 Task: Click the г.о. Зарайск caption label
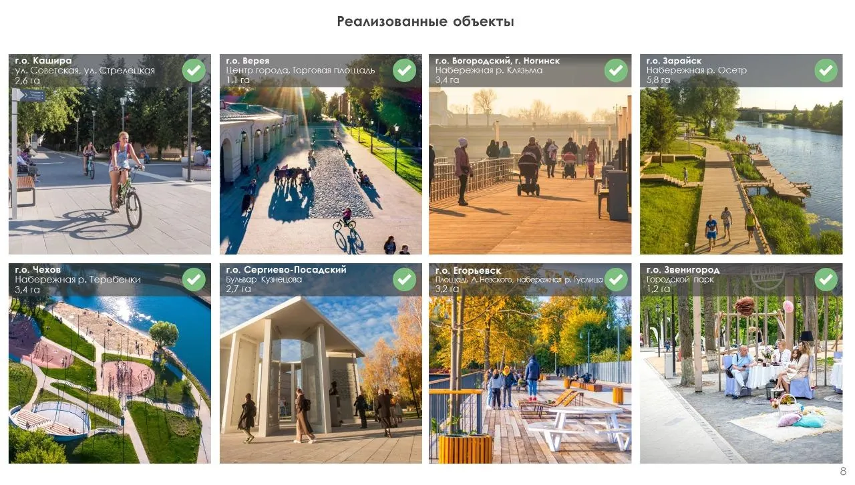click(x=674, y=61)
